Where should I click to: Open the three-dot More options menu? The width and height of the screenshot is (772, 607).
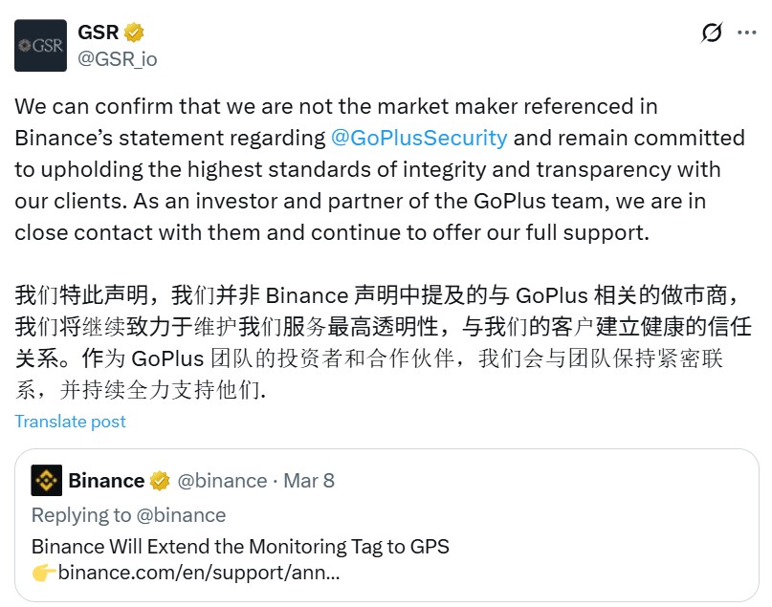[x=747, y=33]
